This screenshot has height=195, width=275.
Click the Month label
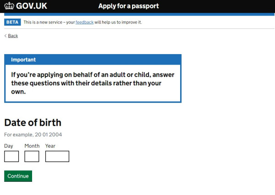click(x=32, y=146)
